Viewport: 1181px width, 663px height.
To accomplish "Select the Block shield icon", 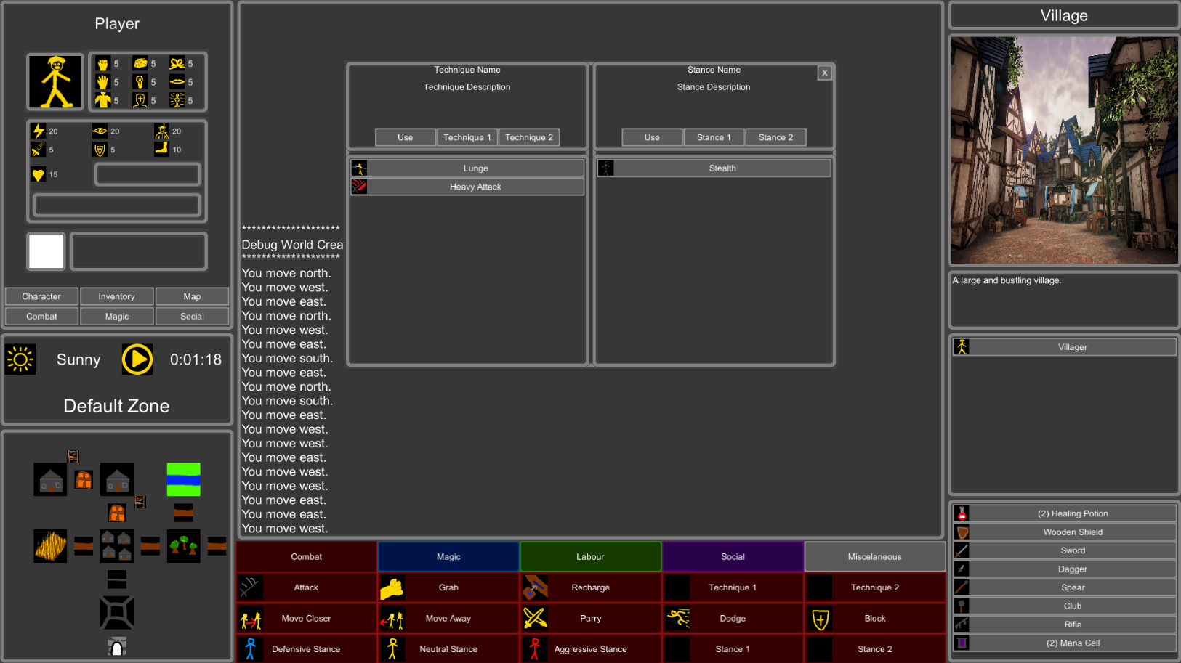I will 820,619.
